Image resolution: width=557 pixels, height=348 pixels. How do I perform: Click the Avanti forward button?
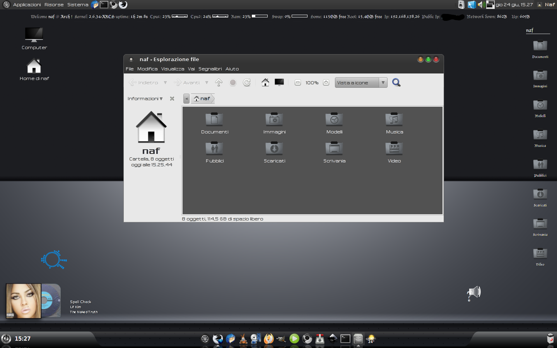pos(187,82)
